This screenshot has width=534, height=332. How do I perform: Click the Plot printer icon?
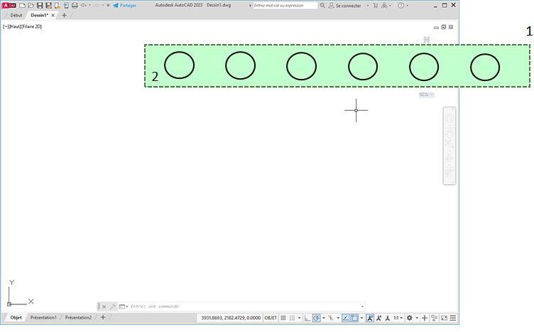75,6
